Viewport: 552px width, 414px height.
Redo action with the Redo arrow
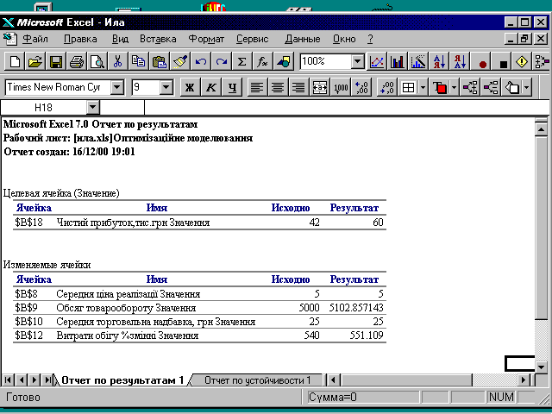click(221, 62)
